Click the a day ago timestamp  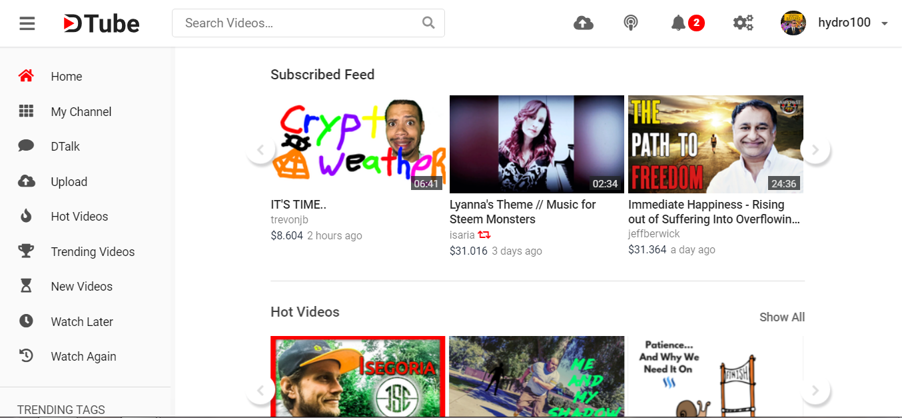coord(693,249)
